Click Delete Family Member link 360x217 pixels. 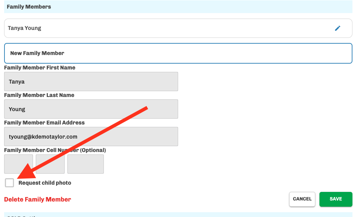[38, 199]
